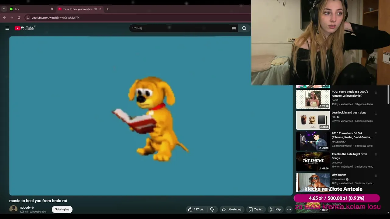Viewport: 390px width, 219px height.
Task: Click the browser forward arrow
Action: click(12, 18)
